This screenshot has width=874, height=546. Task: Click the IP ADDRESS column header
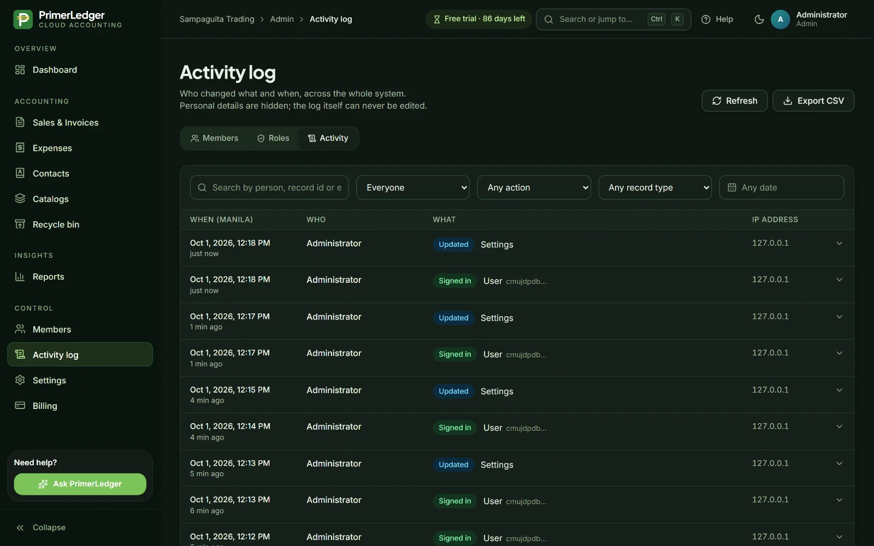775,219
